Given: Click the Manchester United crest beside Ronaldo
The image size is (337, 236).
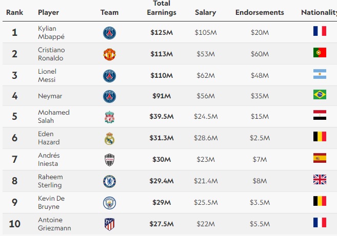Looking at the screenshot, I should point(109,54).
